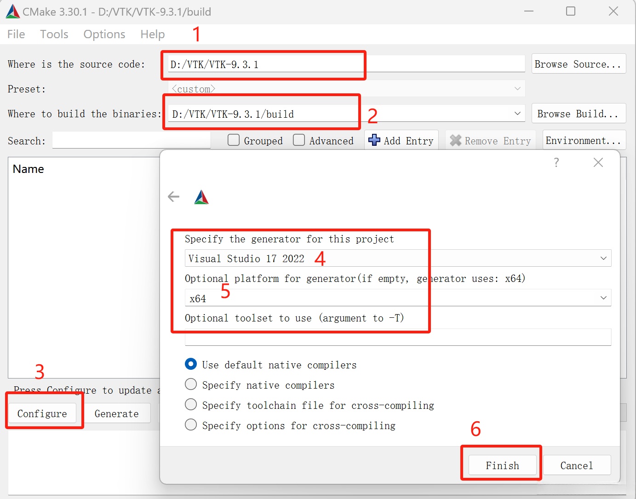Click the Browse Build button
The image size is (636, 499).
tap(579, 114)
